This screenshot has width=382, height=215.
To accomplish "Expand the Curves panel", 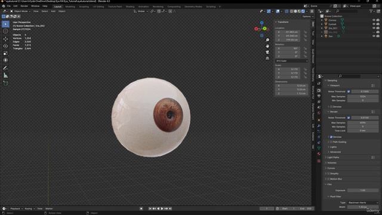I will click(331, 168).
